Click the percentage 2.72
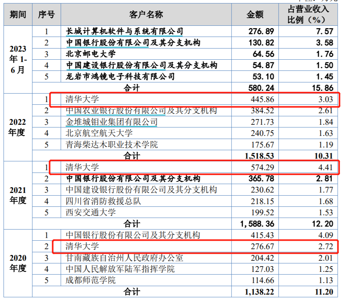Viewport: 342px width, 300px height. pyautogui.click(x=325, y=246)
